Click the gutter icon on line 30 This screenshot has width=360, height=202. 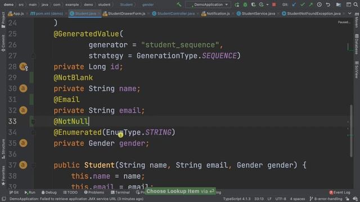click(23, 89)
